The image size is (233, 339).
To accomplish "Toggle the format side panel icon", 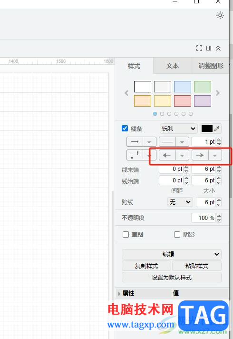I will (209, 48).
